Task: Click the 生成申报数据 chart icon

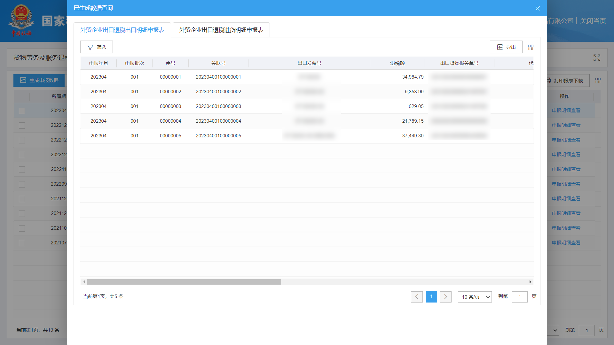Action: [23, 80]
